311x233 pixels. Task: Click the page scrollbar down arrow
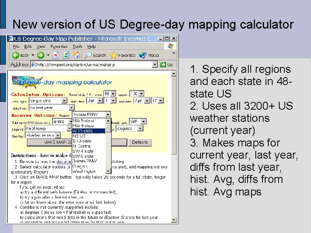click(174, 220)
